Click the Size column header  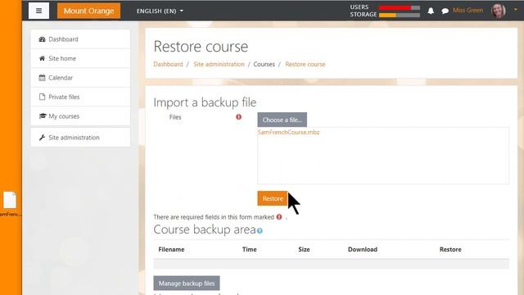(x=304, y=249)
